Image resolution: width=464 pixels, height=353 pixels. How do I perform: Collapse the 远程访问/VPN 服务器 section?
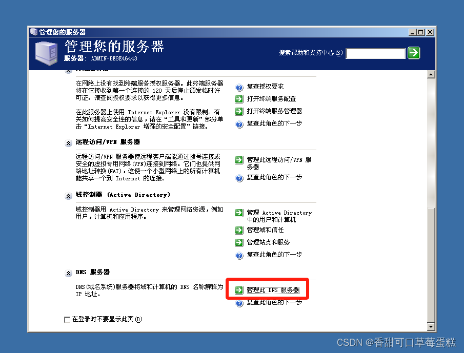(68, 143)
